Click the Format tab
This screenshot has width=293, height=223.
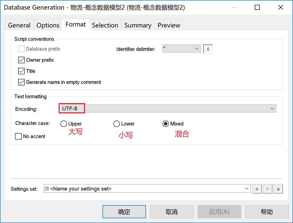[x=76, y=24]
